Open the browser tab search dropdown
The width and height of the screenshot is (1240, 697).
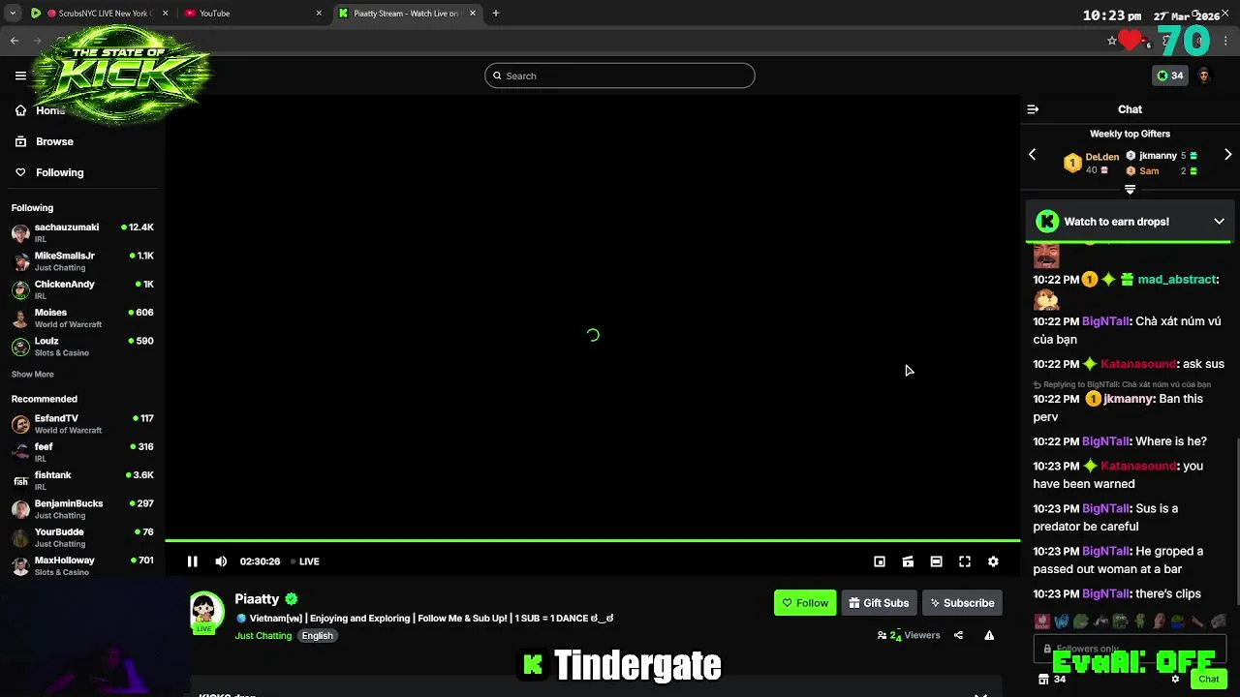click(13, 14)
